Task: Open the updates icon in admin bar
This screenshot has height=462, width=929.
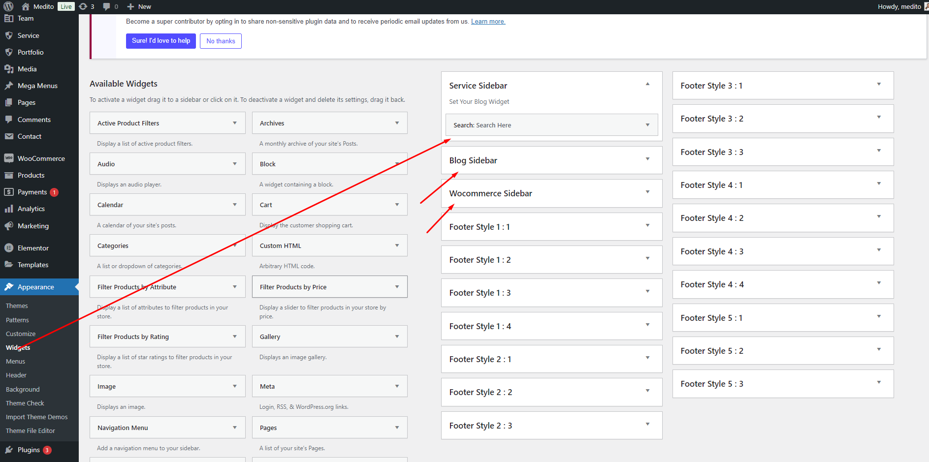Action: (83, 6)
